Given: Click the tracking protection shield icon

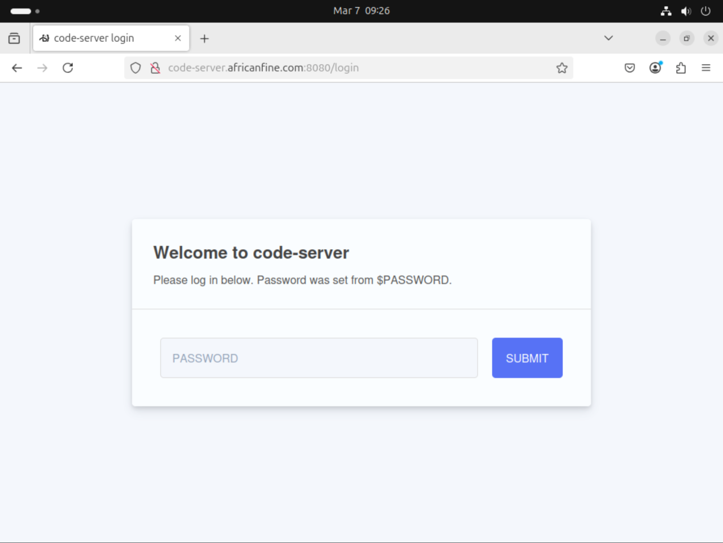Looking at the screenshot, I should (x=136, y=68).
